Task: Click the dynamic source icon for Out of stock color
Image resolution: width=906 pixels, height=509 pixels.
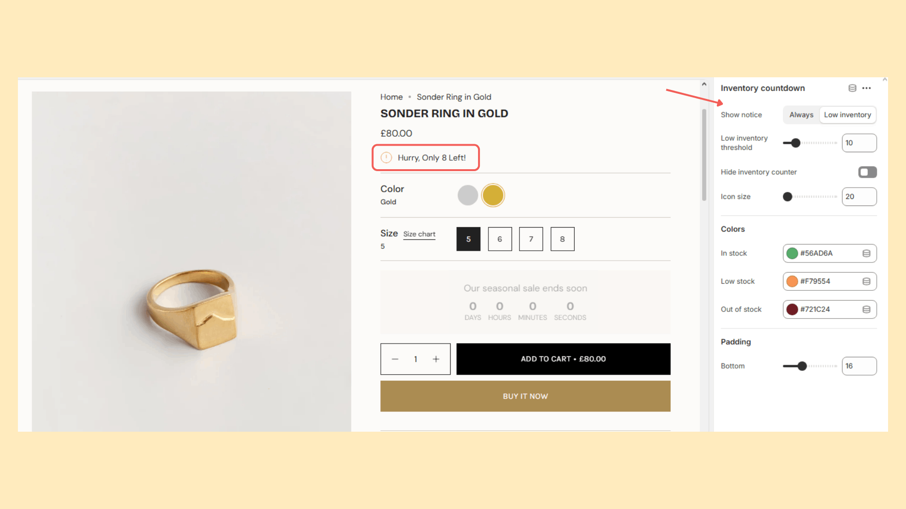Action: (866, 309)
